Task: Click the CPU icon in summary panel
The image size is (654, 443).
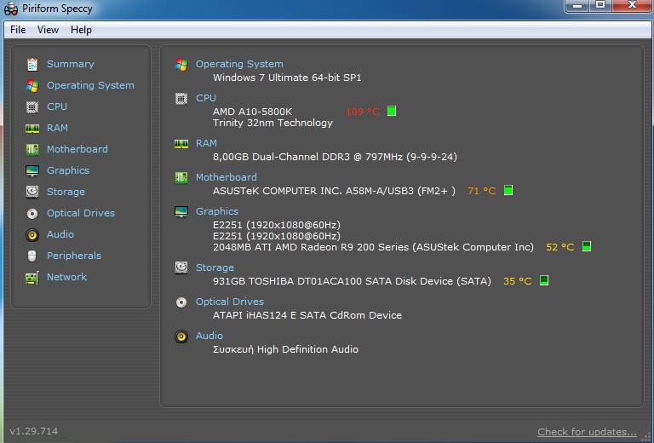Action: point(181,99)
